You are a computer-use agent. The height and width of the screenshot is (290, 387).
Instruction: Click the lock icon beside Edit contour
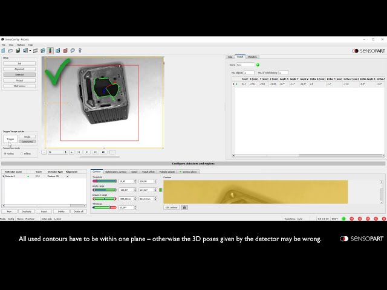click(x=184, y=207)
